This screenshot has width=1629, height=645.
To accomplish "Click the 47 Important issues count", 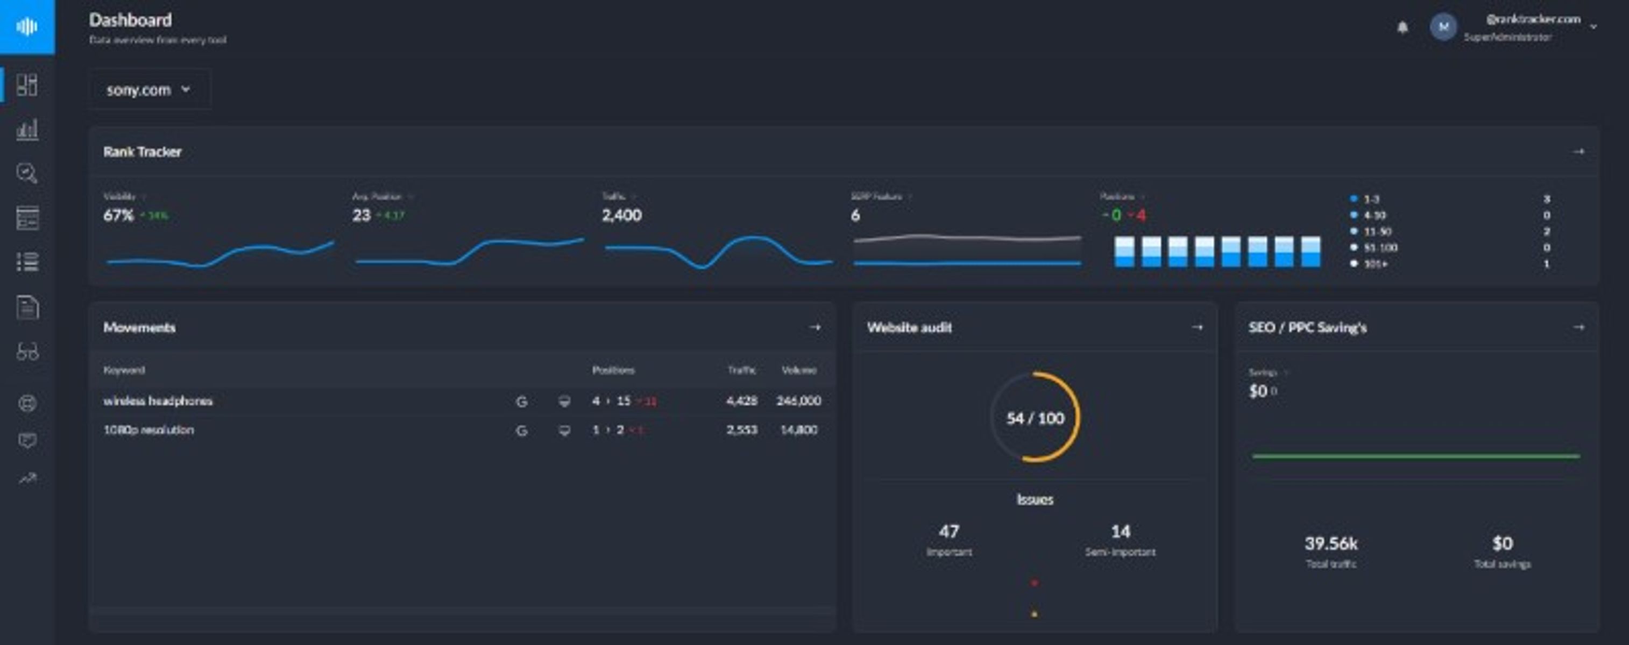I will [948, 531].
